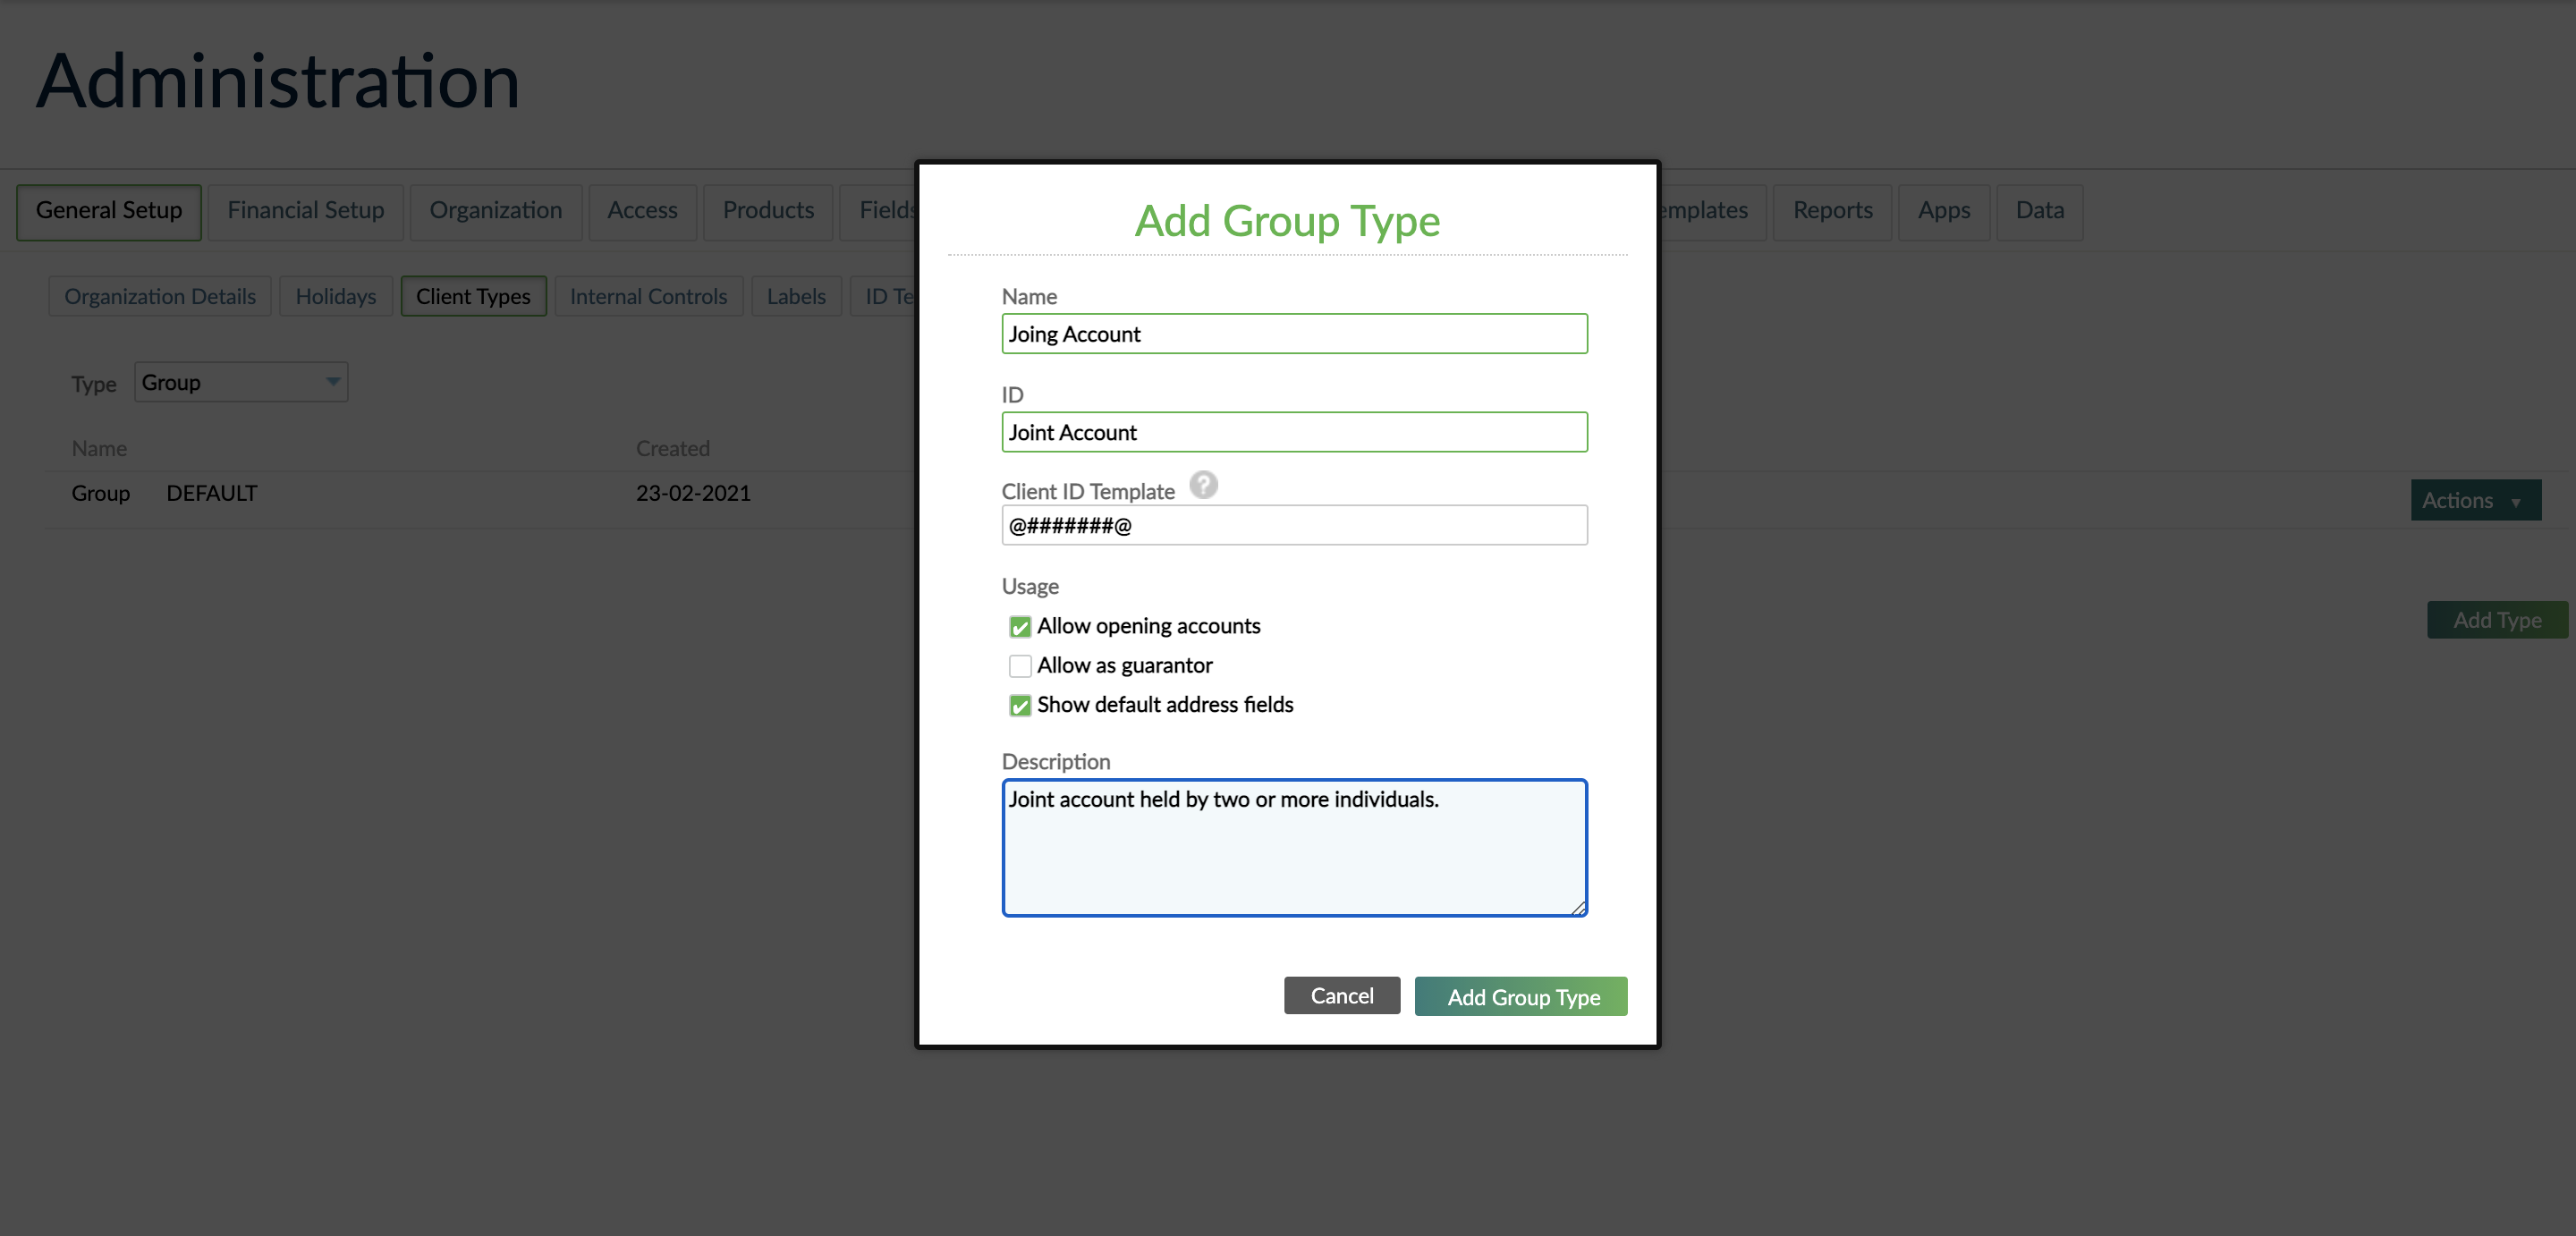Uncheck Allow opening accounts
This screenshot has width=2576, height=1236.
(x=1020, y=626)
